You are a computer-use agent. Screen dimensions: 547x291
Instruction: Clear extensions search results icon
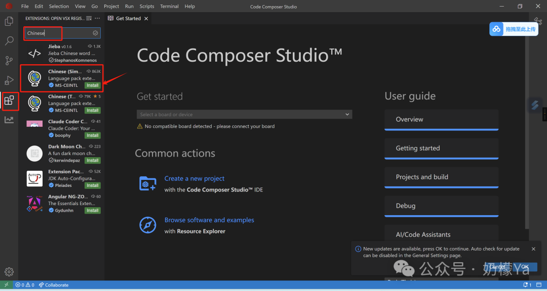[89, 18]
